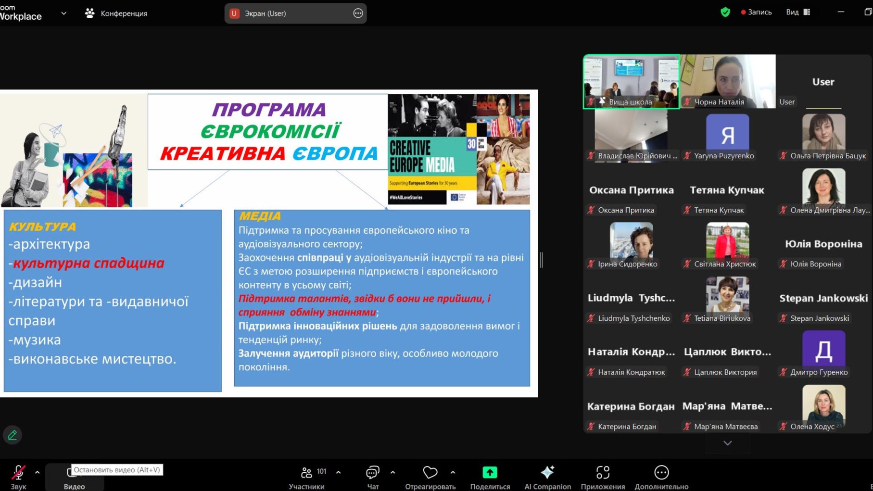Click the green annotate pencil icon
873x491 pixels.
(13, 435)
